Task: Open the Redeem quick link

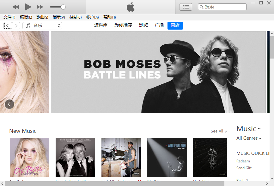Action: click(243, 161)
